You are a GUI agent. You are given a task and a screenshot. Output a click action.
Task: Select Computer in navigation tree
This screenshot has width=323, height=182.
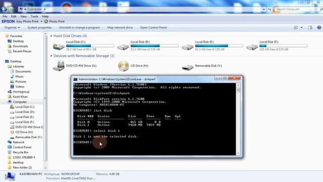point(20,102)
